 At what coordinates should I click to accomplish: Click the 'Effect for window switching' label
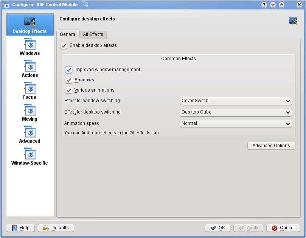coord(92,101)
